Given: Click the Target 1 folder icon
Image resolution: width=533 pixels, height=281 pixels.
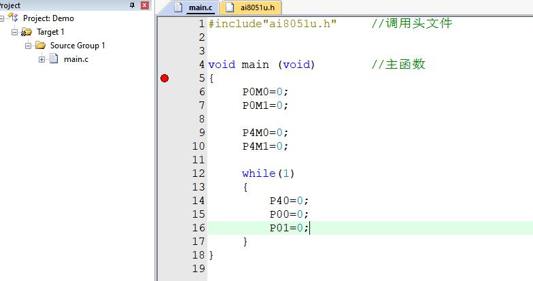Looking at the screenshot, I should tap(27, 32).
